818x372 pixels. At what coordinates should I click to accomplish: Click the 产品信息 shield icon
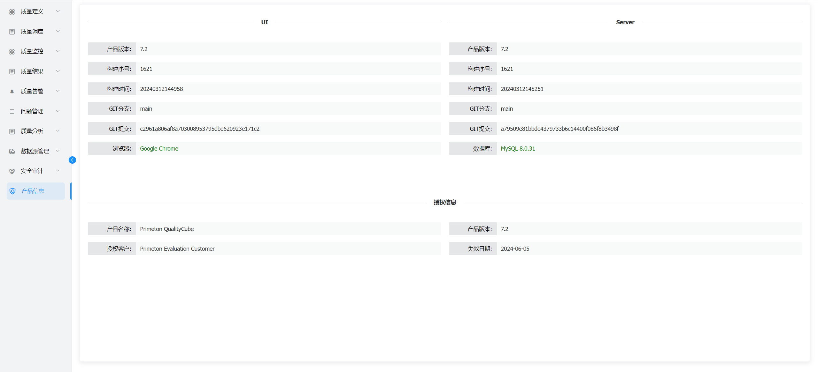[12, 191]
